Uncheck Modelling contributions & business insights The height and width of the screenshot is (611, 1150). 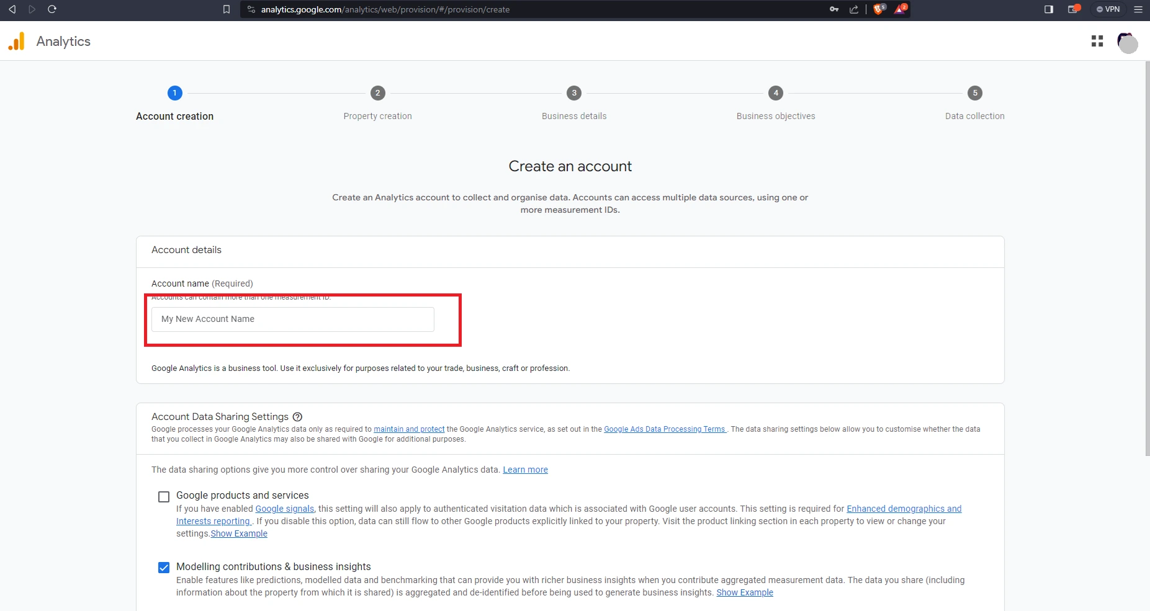pos(163,567)
